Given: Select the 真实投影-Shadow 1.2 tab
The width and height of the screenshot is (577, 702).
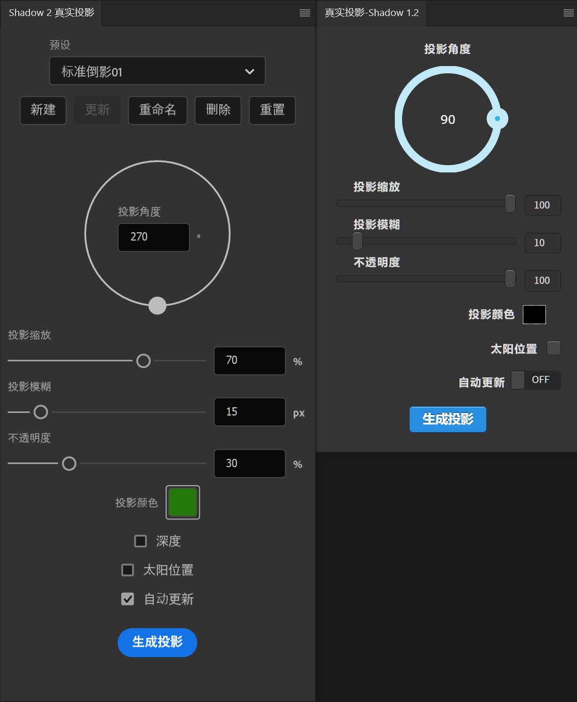Looking at the screenshot, I should pyautogui.click(x=372, y=13).
